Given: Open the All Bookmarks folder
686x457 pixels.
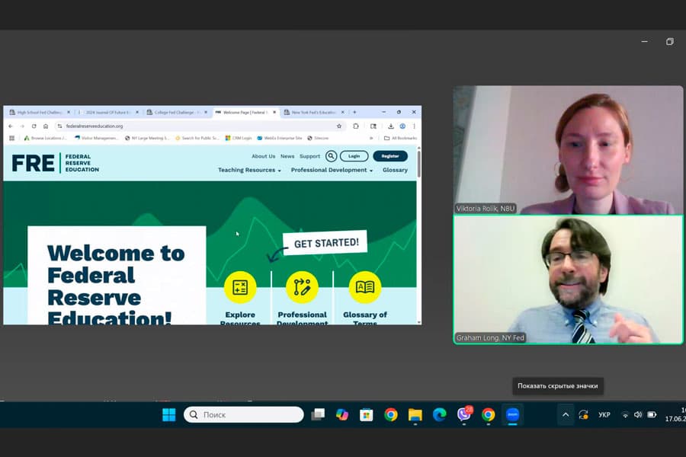Looking at the screenshot, I should (400, 138).
